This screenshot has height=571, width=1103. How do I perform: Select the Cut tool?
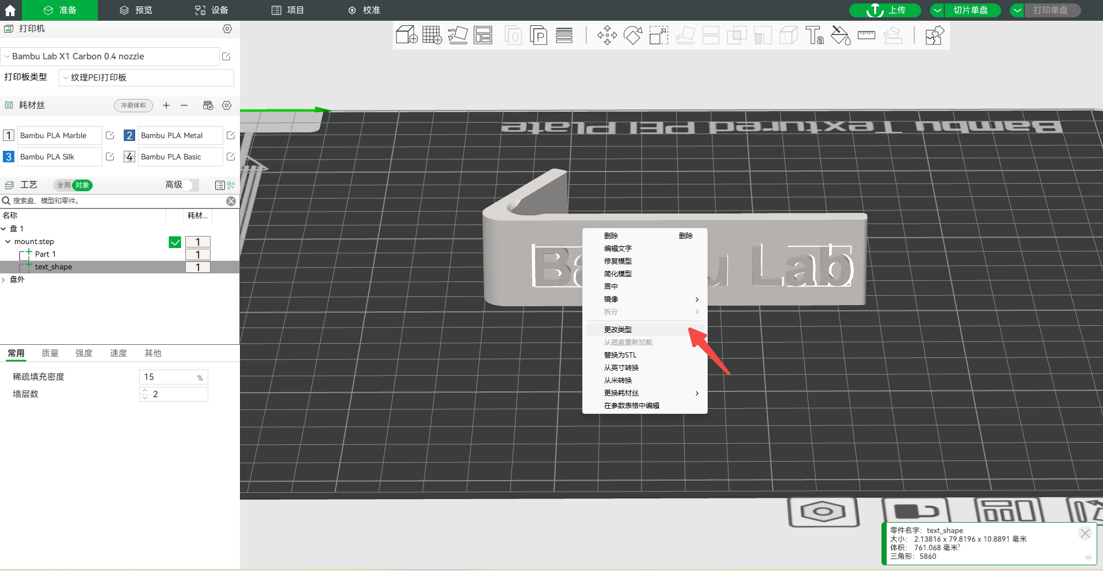[711, 35]
